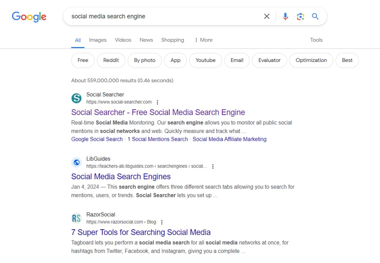
Task: Apply the Reddit filter chip
Action: click(111, 60)
